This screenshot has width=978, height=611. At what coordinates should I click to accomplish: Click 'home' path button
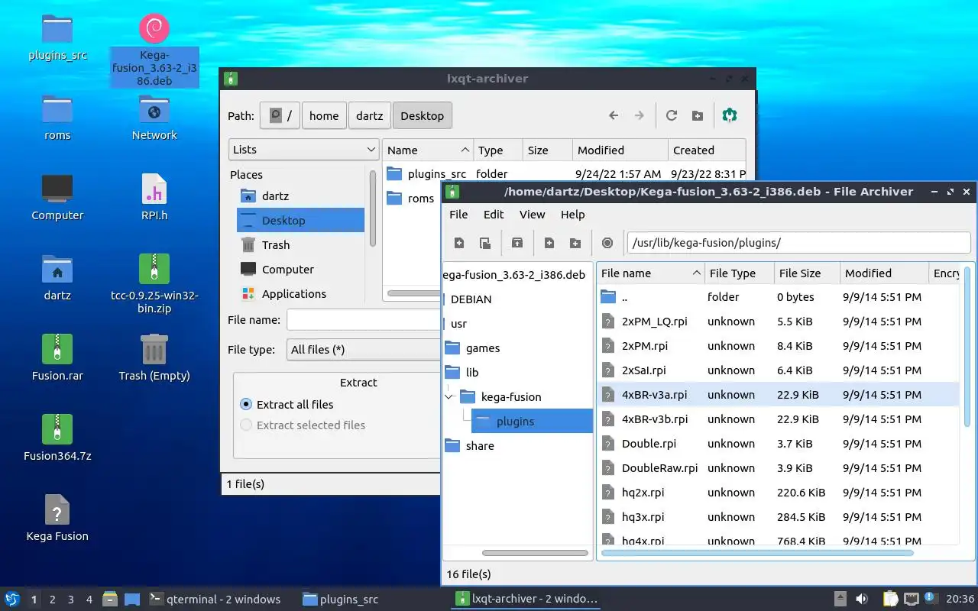pyautogui.click(x=324, y=115)
